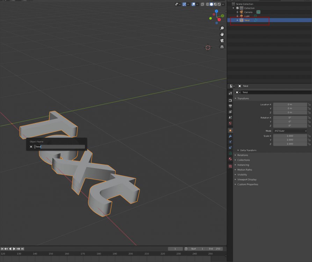Expand the Delta Transform subpanel

point(248,150)
